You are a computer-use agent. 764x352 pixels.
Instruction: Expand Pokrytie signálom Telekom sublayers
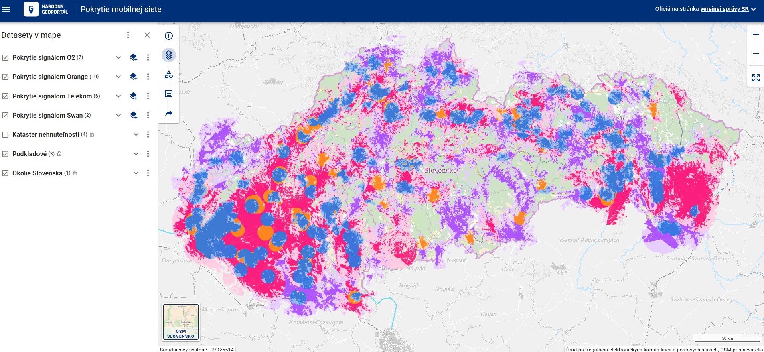118,96
